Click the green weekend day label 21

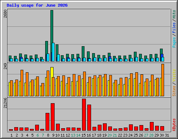pyautogui.click(x=115, y=135)
